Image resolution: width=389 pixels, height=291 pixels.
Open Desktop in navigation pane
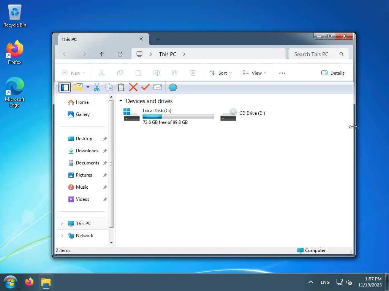[x=84, y=139]
